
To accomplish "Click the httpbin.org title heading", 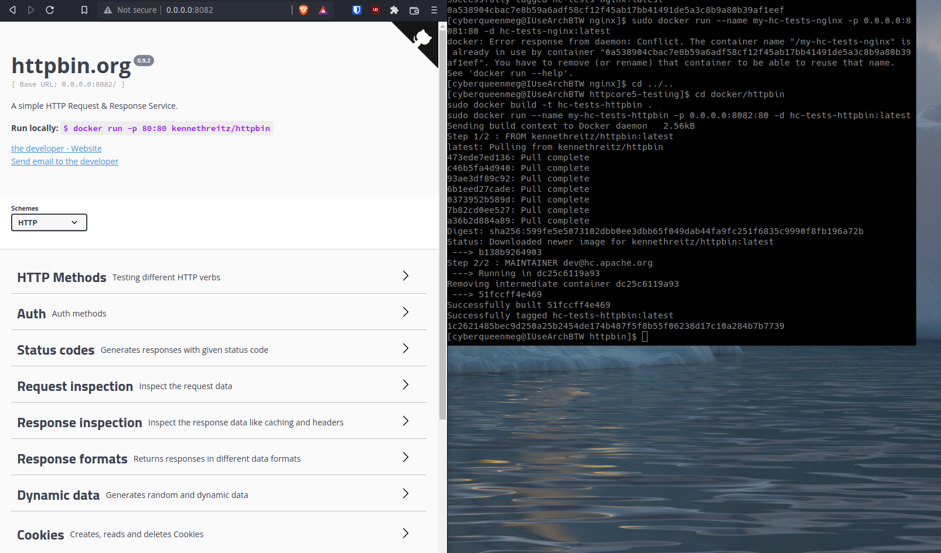I will tap(71, 66).
